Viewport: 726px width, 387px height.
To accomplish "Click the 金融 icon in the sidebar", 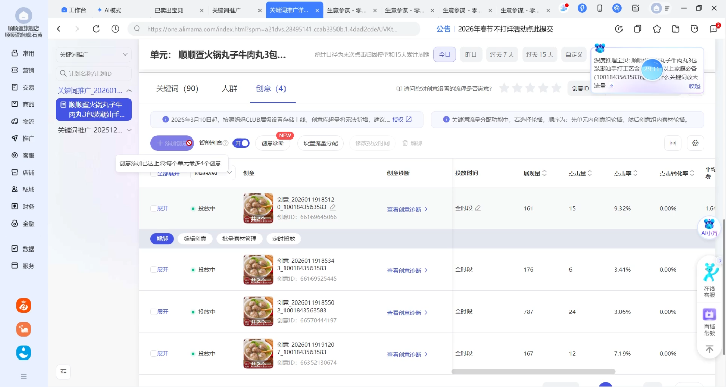I will click(22, 223).
